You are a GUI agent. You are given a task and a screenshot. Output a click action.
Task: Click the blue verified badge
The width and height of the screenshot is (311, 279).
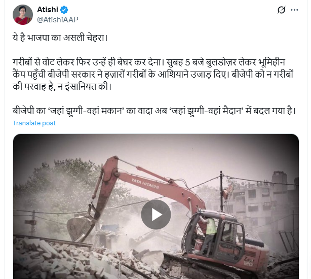pyautogui.click(x=64, y=10)
